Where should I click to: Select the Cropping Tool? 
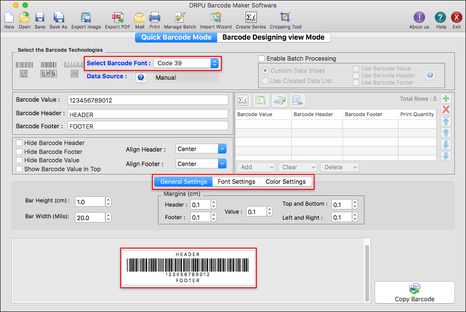(285, 18)
